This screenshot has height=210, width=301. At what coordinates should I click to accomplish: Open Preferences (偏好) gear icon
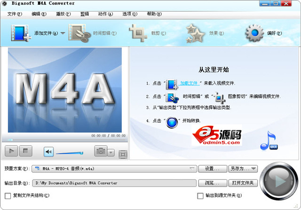pyautogui.click(x=255, y=33)
